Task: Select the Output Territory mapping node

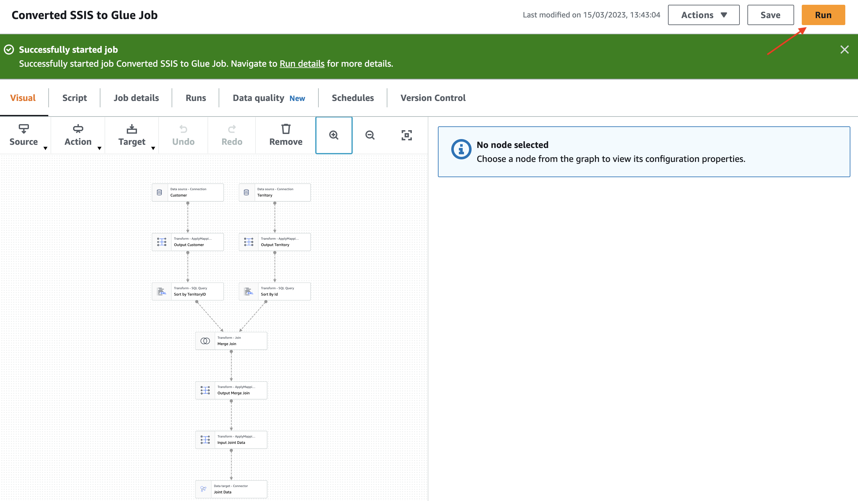Action: [x=275, y=242]
